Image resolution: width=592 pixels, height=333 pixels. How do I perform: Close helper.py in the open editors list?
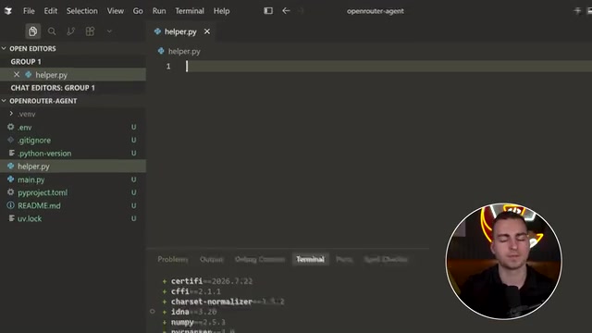click(17, 75)
